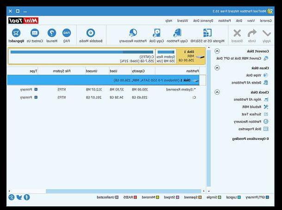Click the Discard X toolbar button

click(x=237, y=36)
